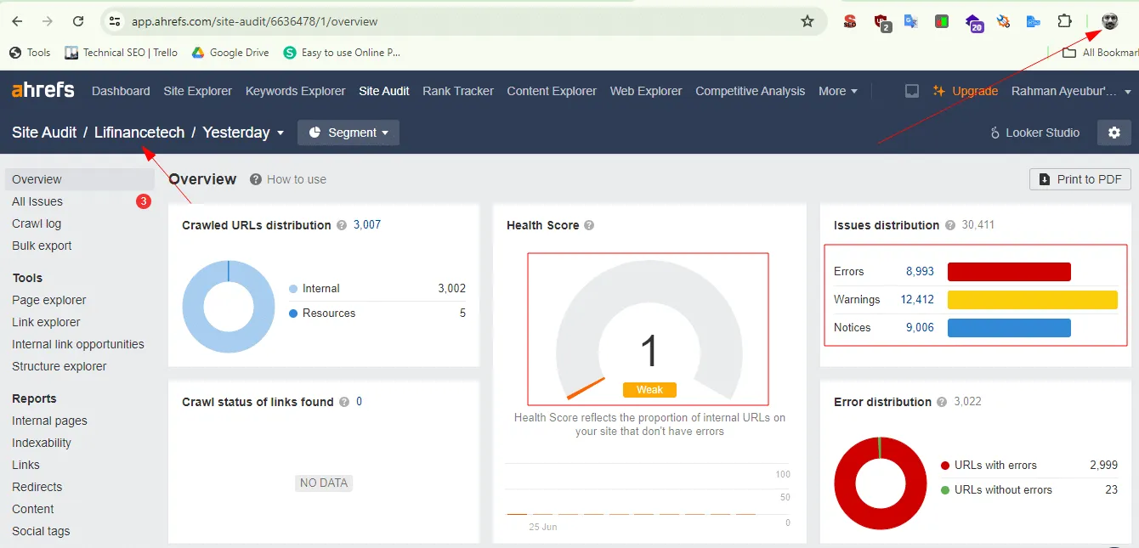Click the 3,007 crawled URLs total
Screen dimensions: 1139x548
point(367,225)
